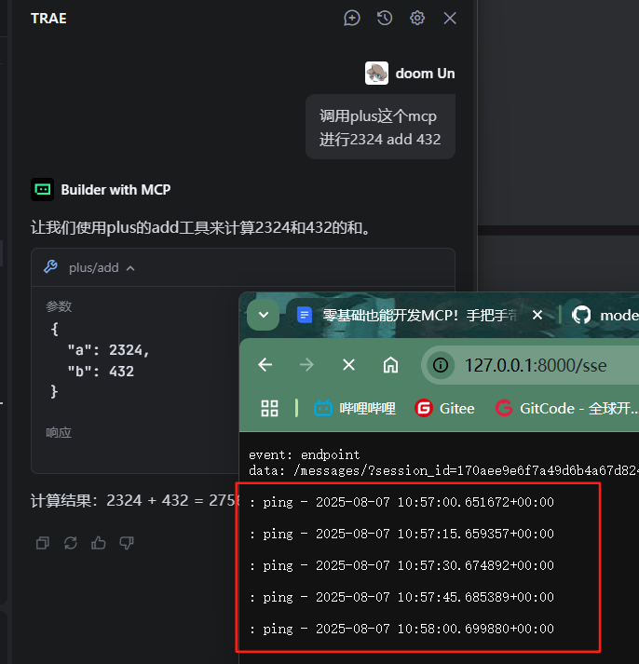Screen dimensions: 639x664
Task: Click the ping line at 10:57:00
Action: (x=401, y=502)
